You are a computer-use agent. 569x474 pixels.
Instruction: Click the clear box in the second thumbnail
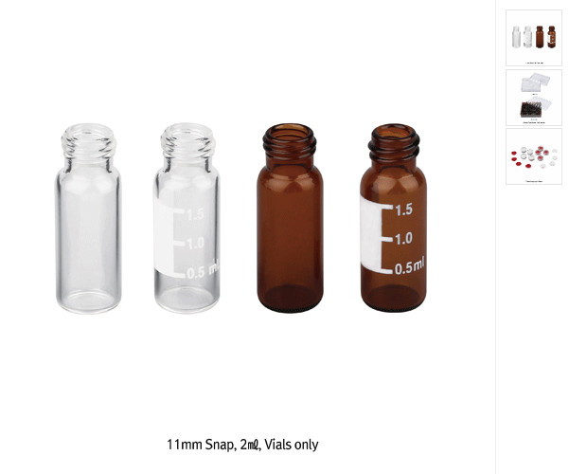[535, 82]
